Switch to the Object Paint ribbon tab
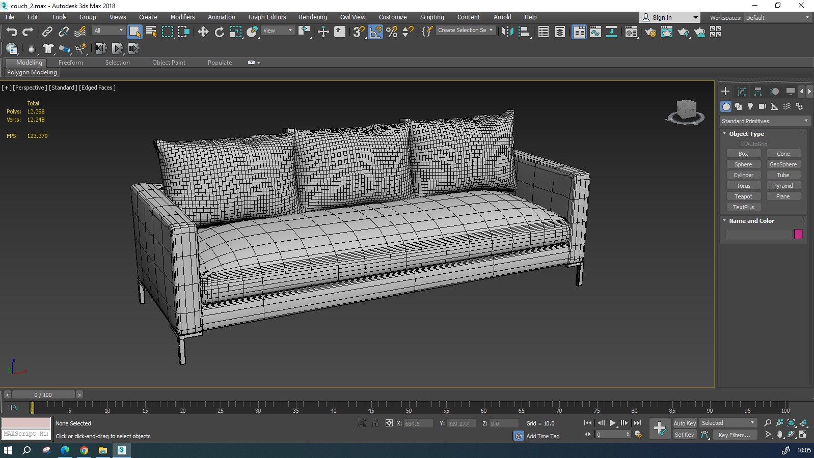 169,62
